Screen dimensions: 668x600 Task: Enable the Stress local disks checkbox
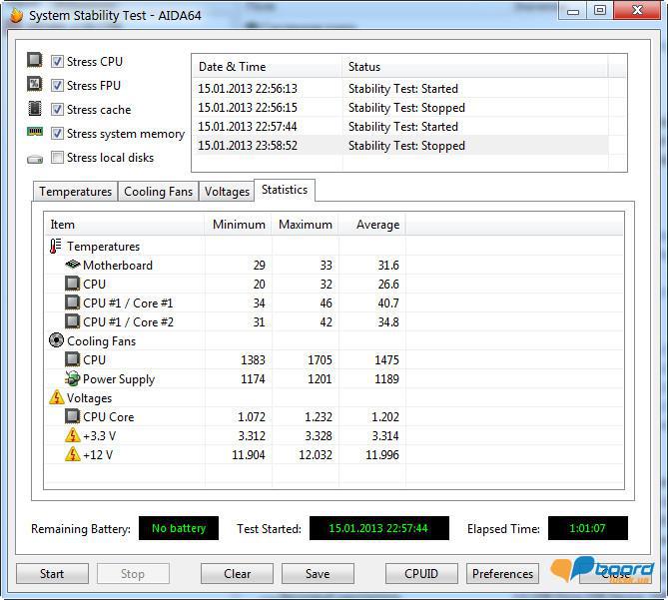click(58, 158)
